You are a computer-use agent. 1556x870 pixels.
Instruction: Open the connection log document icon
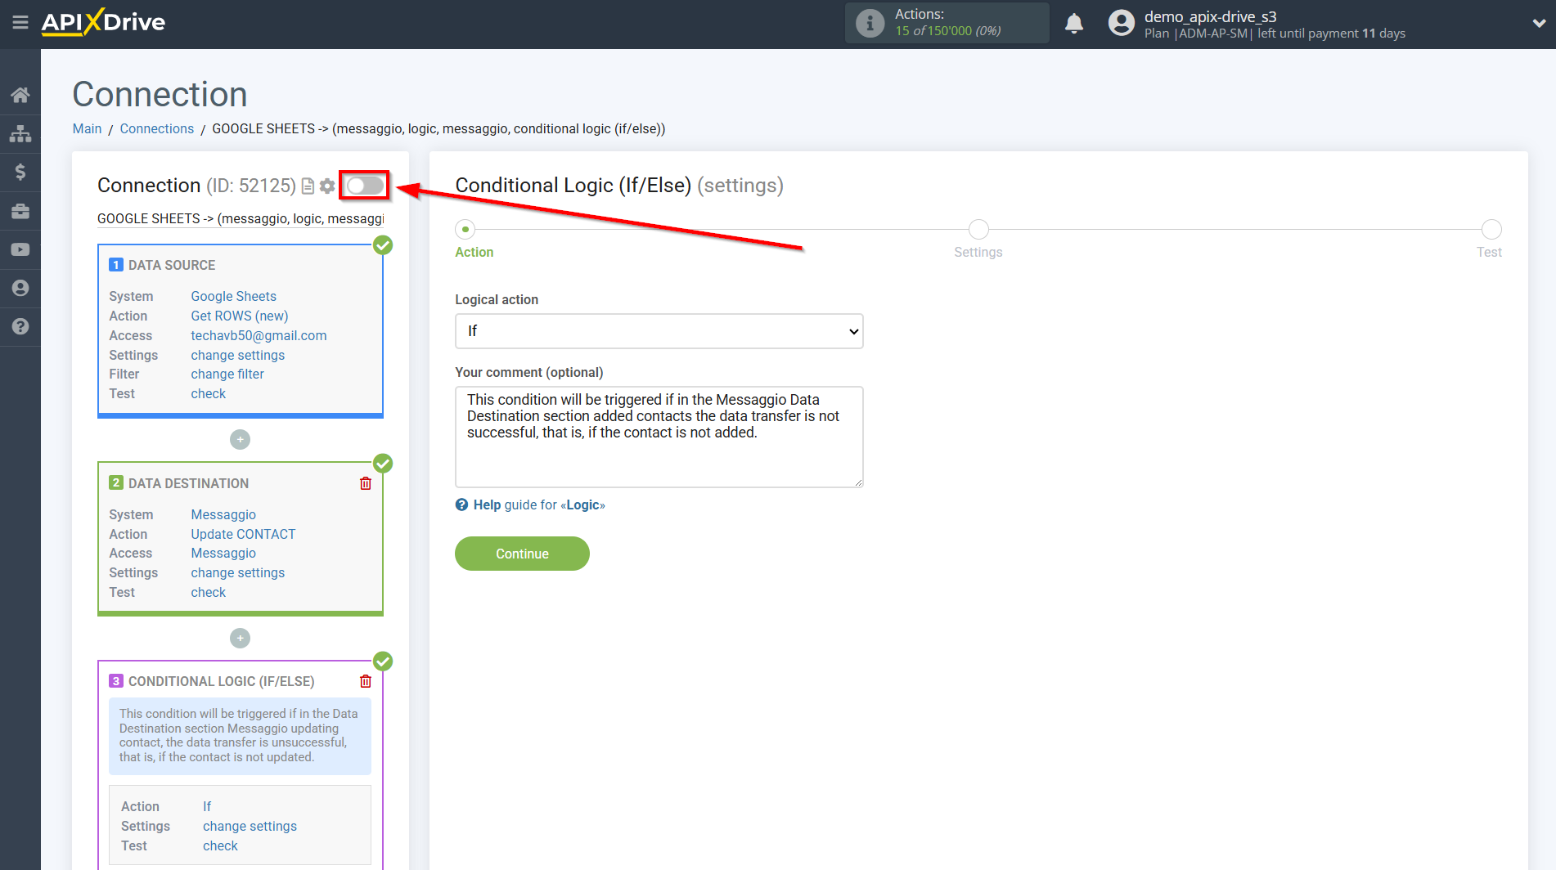click(x=308, y=186)
